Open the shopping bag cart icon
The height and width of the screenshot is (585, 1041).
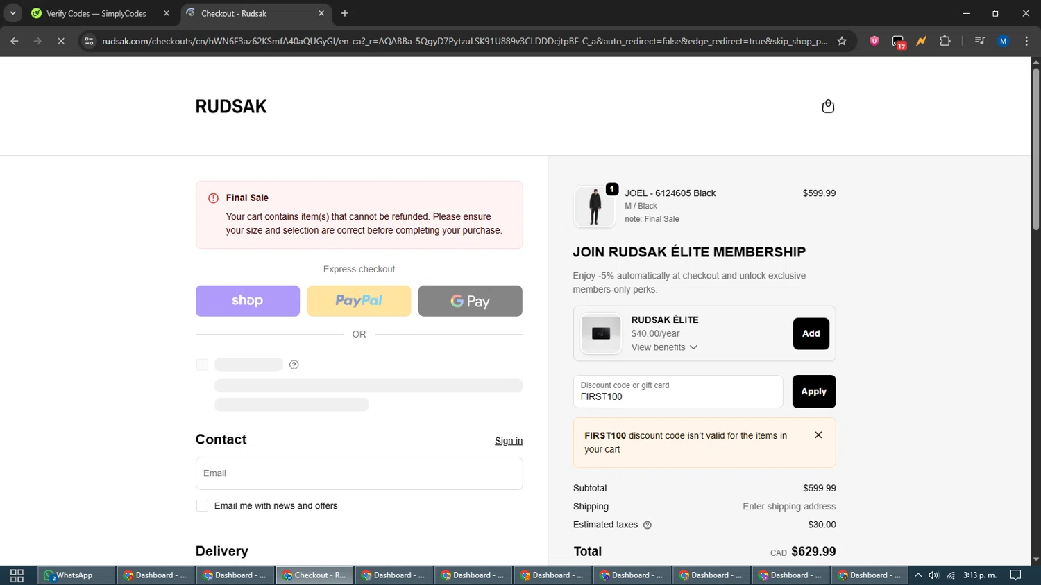pos(828,106)
